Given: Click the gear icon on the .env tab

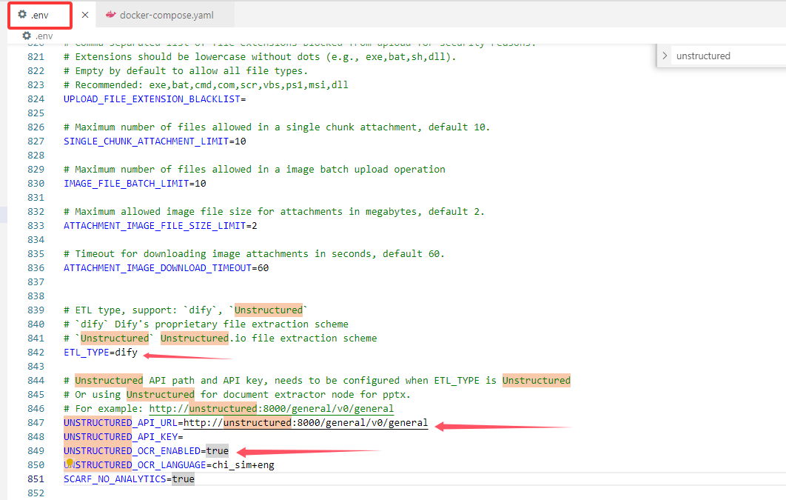Looking at the screenshot, I should click(22, 15).
